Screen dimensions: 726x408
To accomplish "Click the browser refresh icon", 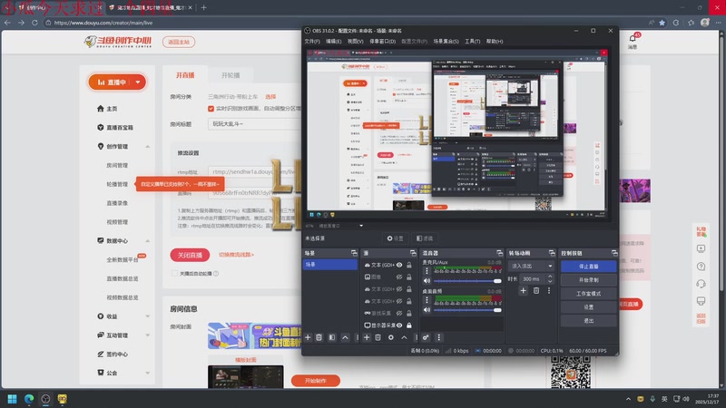I will pyautogui.click(x=34, y=23).
